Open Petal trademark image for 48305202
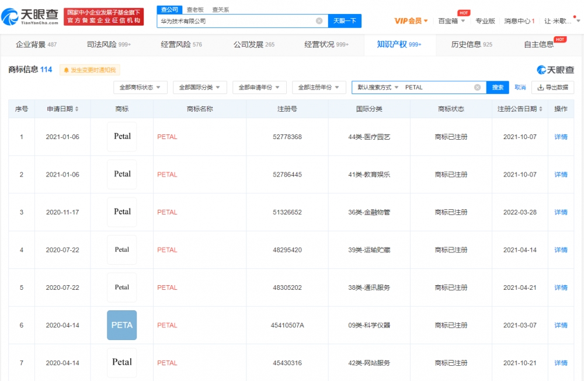 pos(122,288)
